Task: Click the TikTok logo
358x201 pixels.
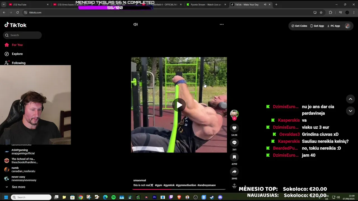Action: 15,25
